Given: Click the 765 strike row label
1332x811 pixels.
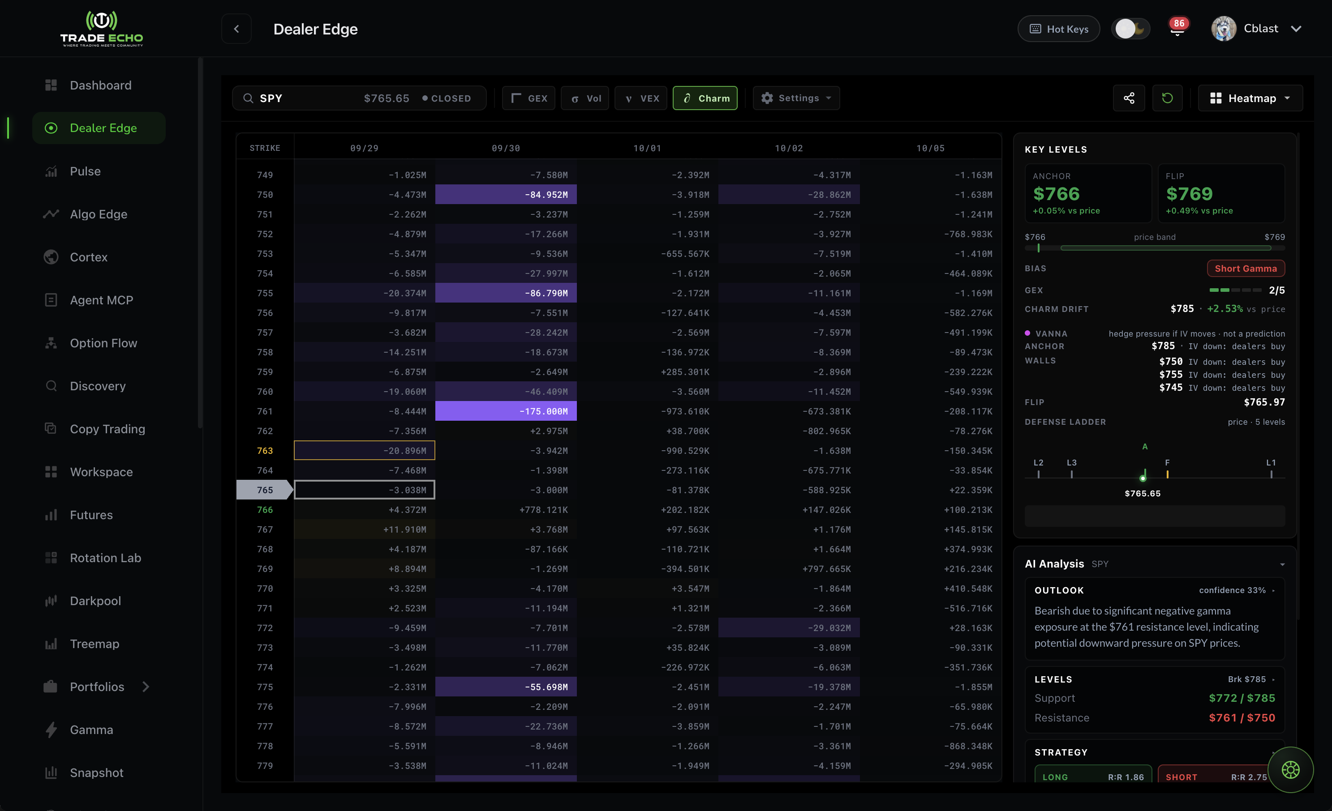Looking at the screenshot, I should click(264, 490).
